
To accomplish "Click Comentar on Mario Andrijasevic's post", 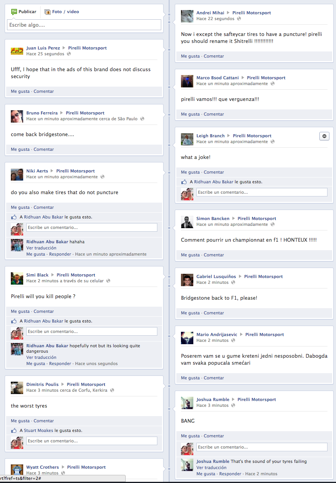I will (214, 378).
